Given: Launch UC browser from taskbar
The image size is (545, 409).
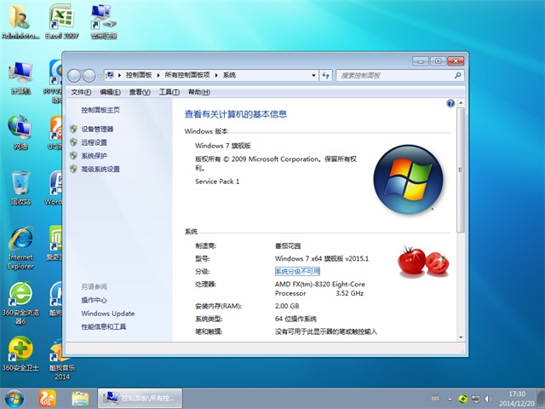Looking at the screenshot, I should pyautogui.click(x=48, y=399).
